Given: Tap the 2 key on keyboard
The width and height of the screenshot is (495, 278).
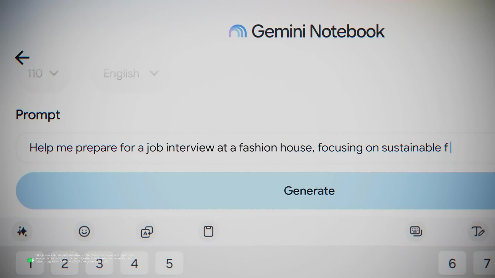Looking at the screenshot, I should [64, 263].
